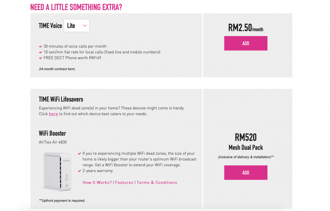
Task: Click the 'Need a little something extra?' heading
Action: [76, 7]
